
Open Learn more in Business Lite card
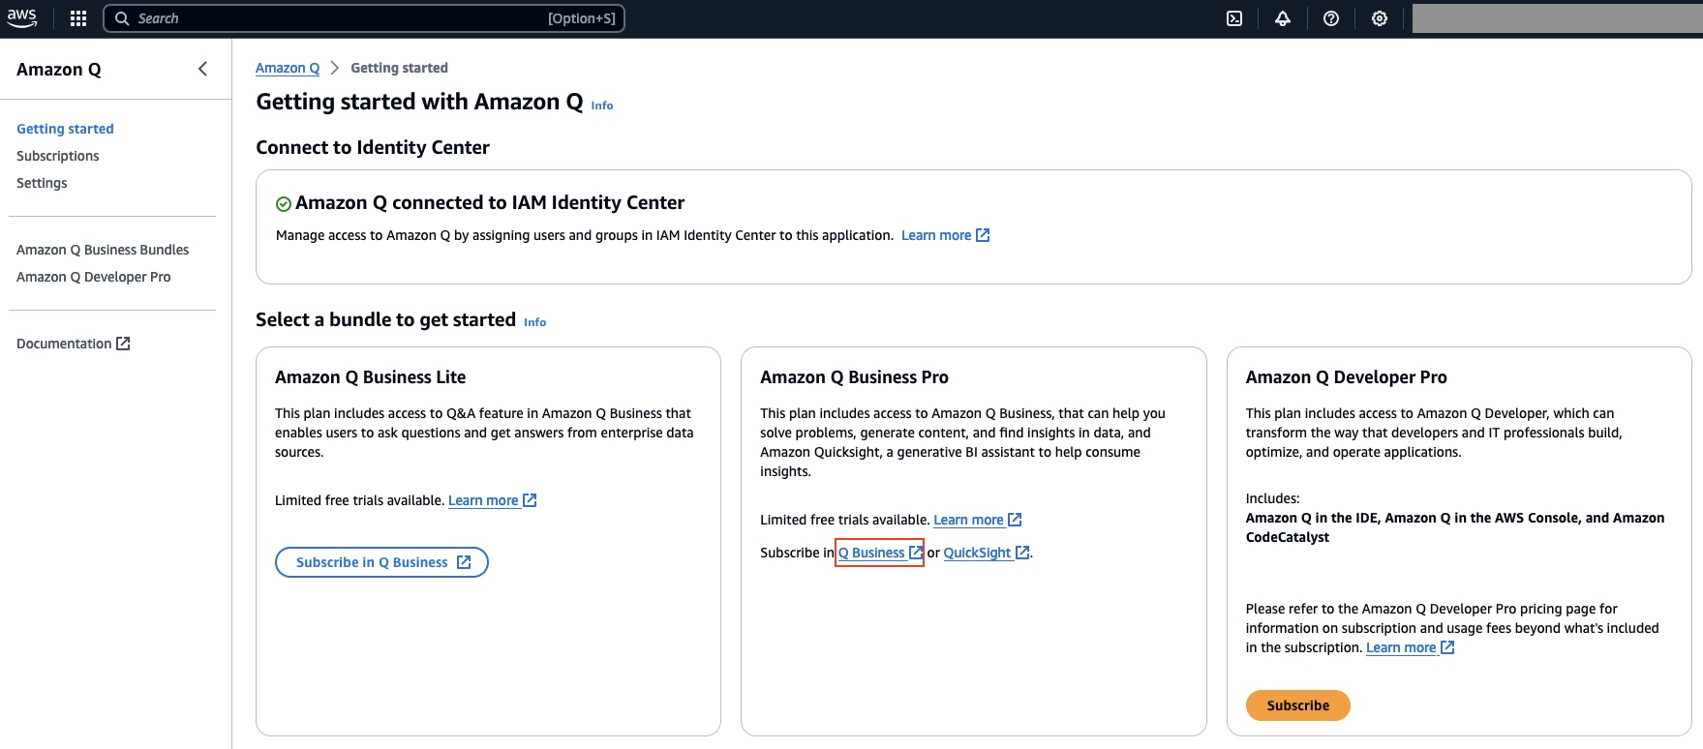point(492,500)
